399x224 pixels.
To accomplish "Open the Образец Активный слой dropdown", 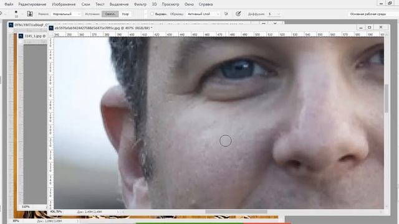I will tap(203, 14).
